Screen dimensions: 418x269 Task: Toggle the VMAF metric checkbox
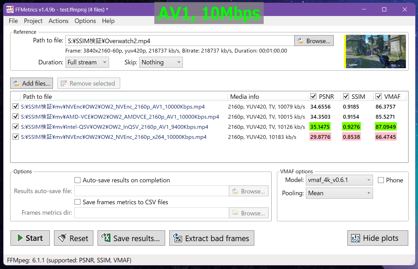379,96
